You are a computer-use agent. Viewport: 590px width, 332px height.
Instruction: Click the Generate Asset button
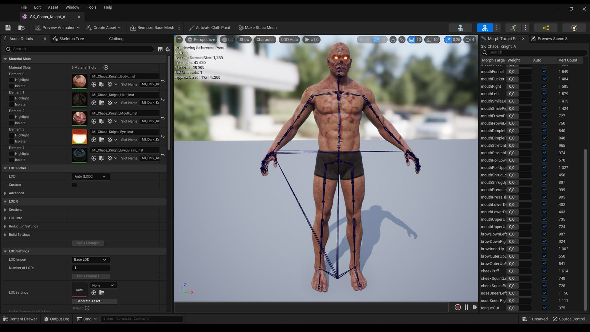[x=95, y=301]
